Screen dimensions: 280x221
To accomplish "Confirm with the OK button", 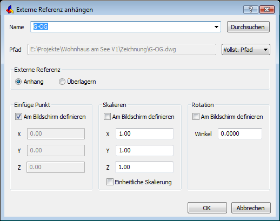I will [207, 208].
